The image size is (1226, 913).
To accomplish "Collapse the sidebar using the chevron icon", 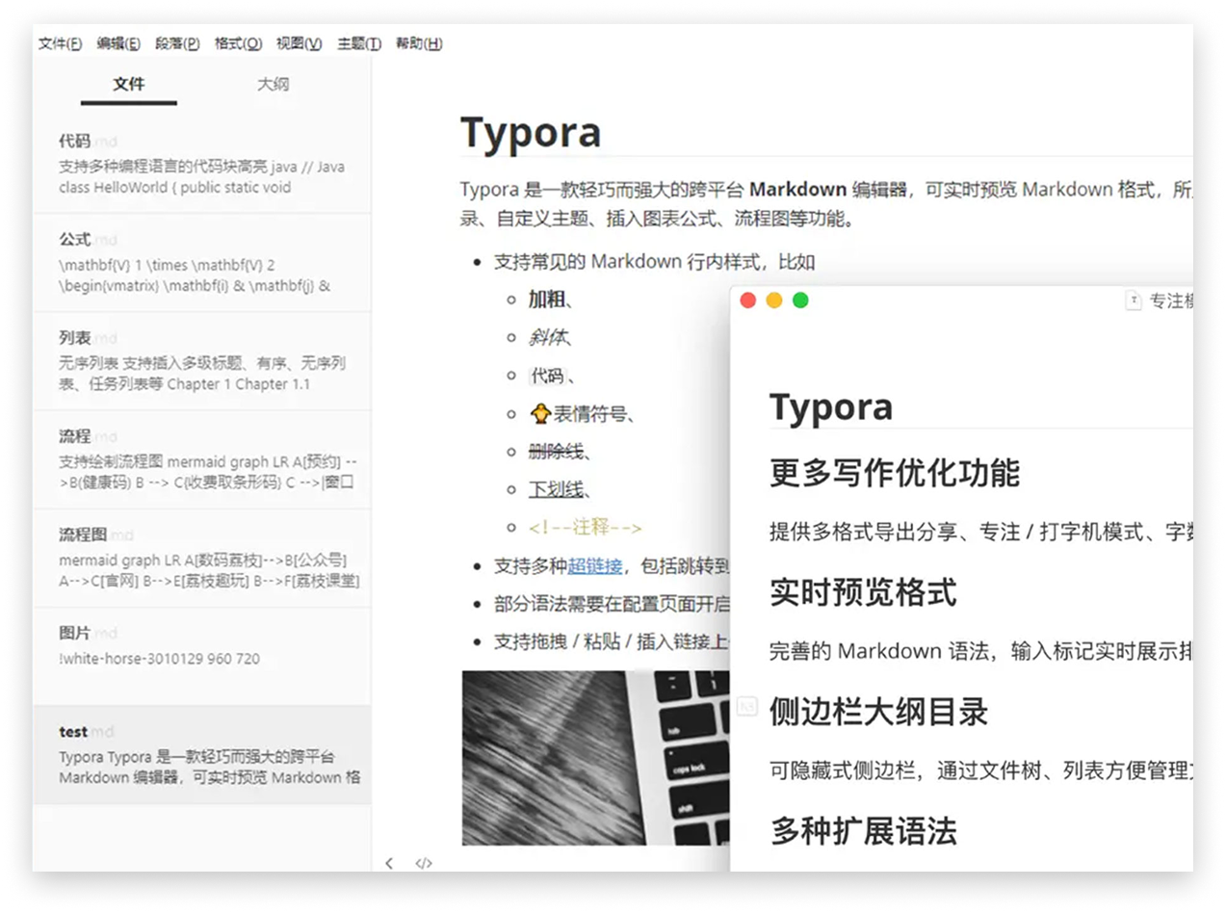I will point(389,863).
